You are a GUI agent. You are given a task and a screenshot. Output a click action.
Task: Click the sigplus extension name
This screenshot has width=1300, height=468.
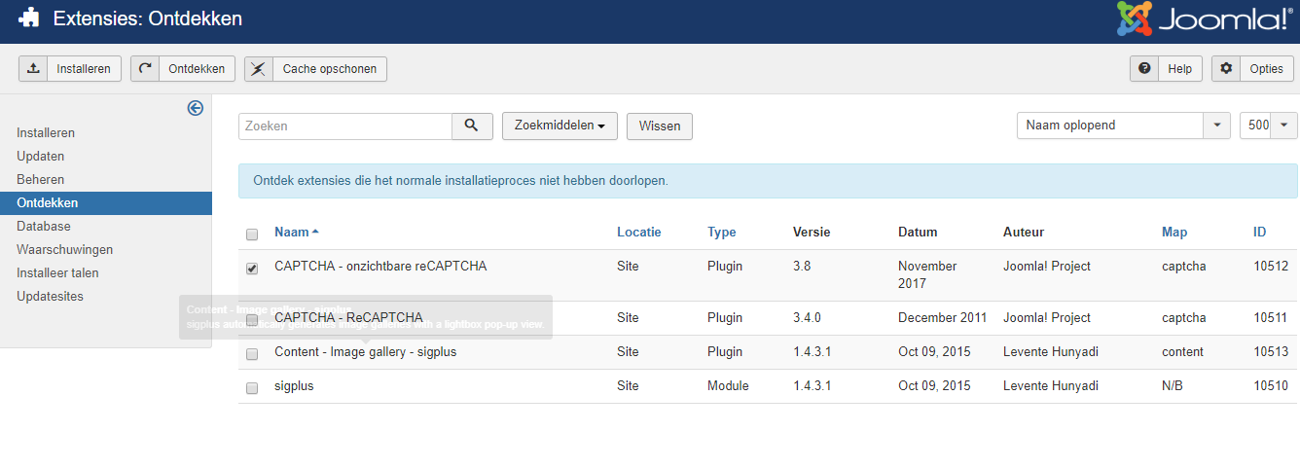pos(294,386)
